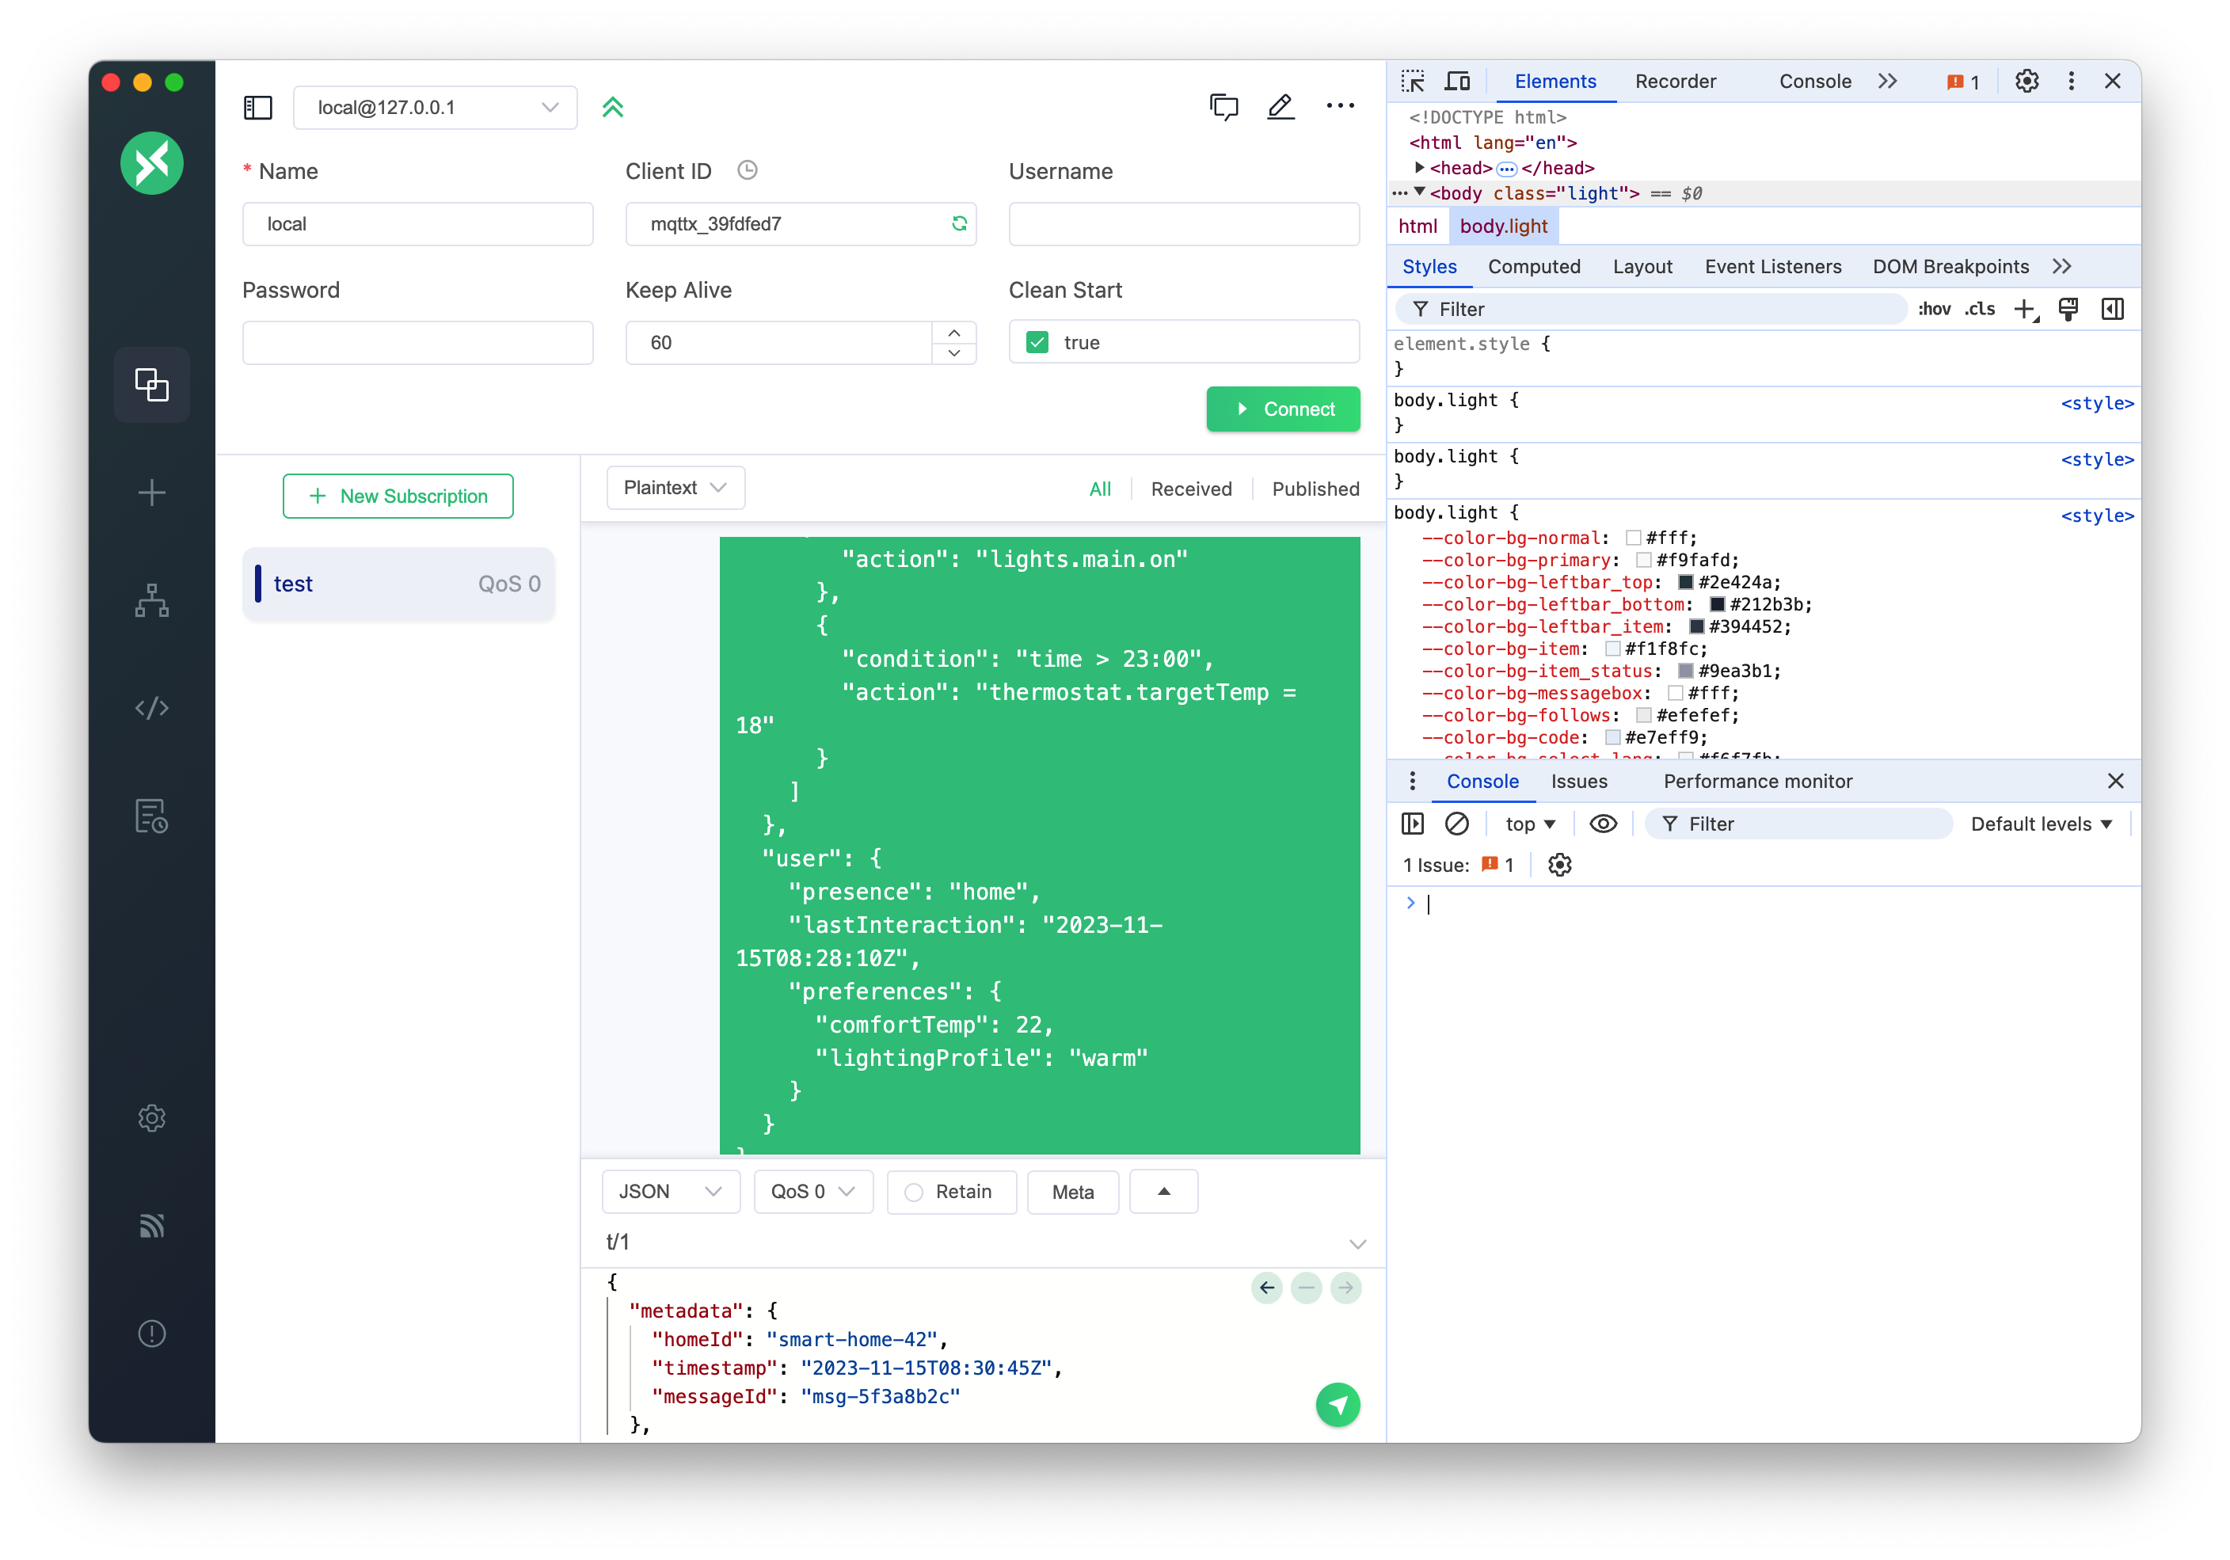Click the refresh Client ID icon
Viewport: 2230px width, 1560px height.
(959, 223)
